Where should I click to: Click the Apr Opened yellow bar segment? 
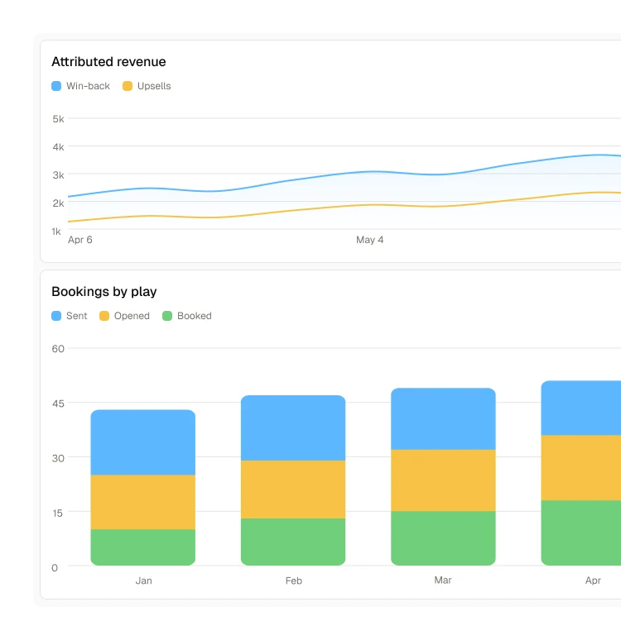(x=581, y=468)
